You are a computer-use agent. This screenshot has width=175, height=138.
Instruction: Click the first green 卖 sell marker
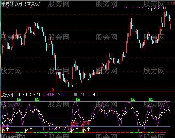pyautogui.click(x=19, y=100)
